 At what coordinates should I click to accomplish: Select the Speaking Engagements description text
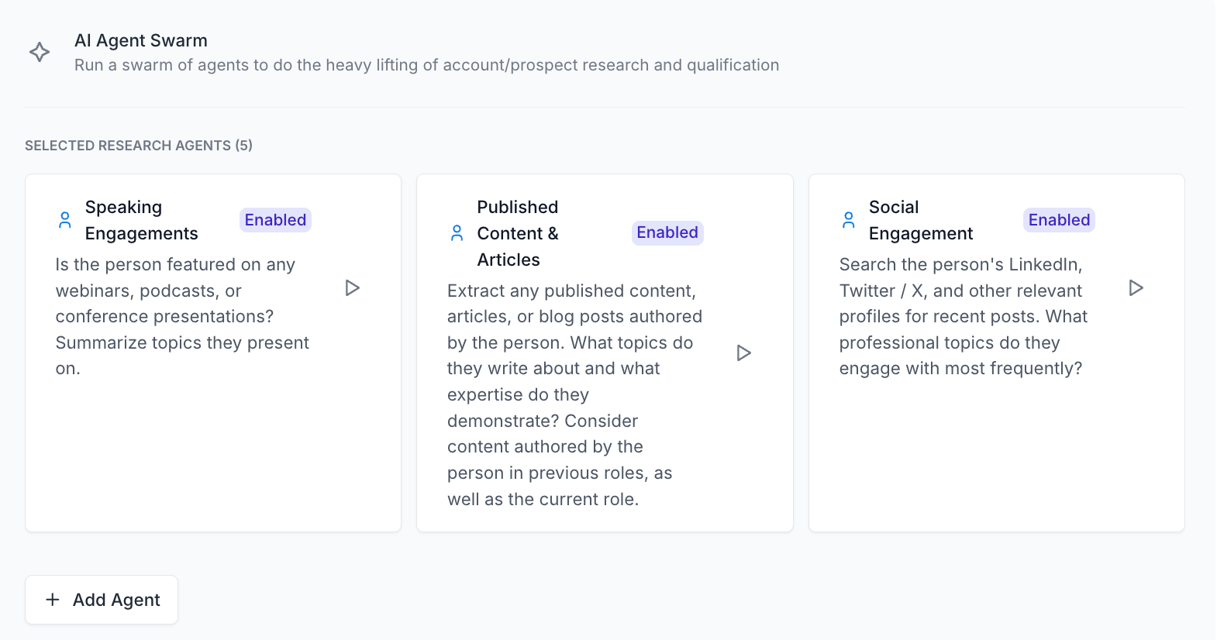182,316
